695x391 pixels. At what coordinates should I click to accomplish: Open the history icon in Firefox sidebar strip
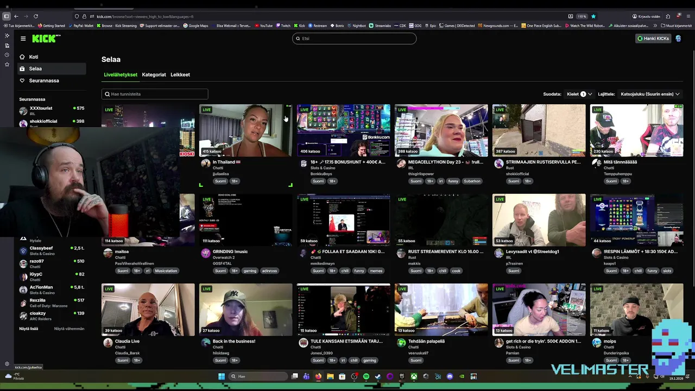(7, 55)
